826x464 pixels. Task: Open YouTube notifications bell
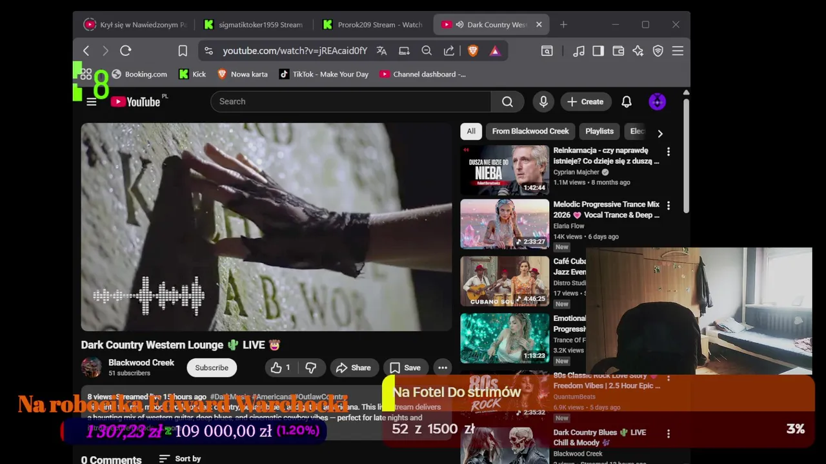pos(627,102)
